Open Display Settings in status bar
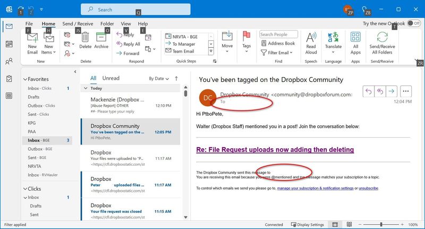Image resolution: width=425 pixels, height=229 pixels. tap(308, 224)
